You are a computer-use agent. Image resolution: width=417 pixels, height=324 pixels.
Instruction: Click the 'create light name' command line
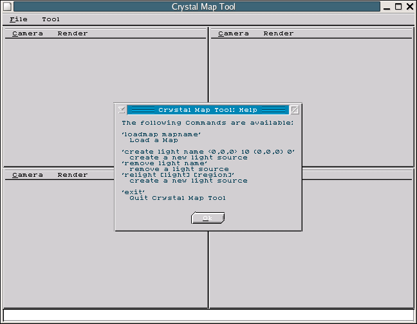208,152
